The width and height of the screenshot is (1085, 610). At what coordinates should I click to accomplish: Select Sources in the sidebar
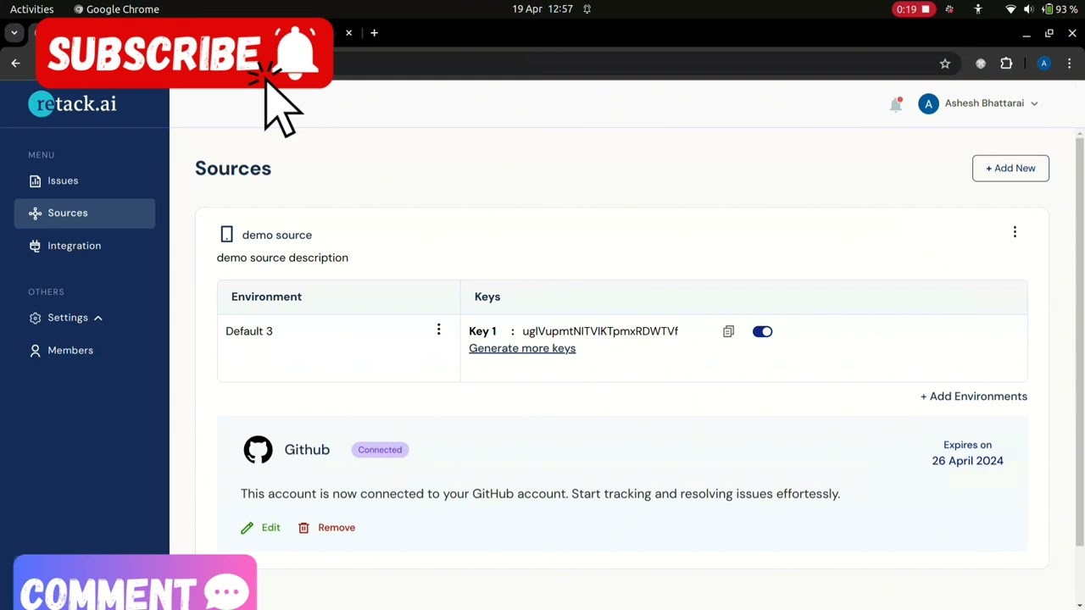tap(85, 213)
